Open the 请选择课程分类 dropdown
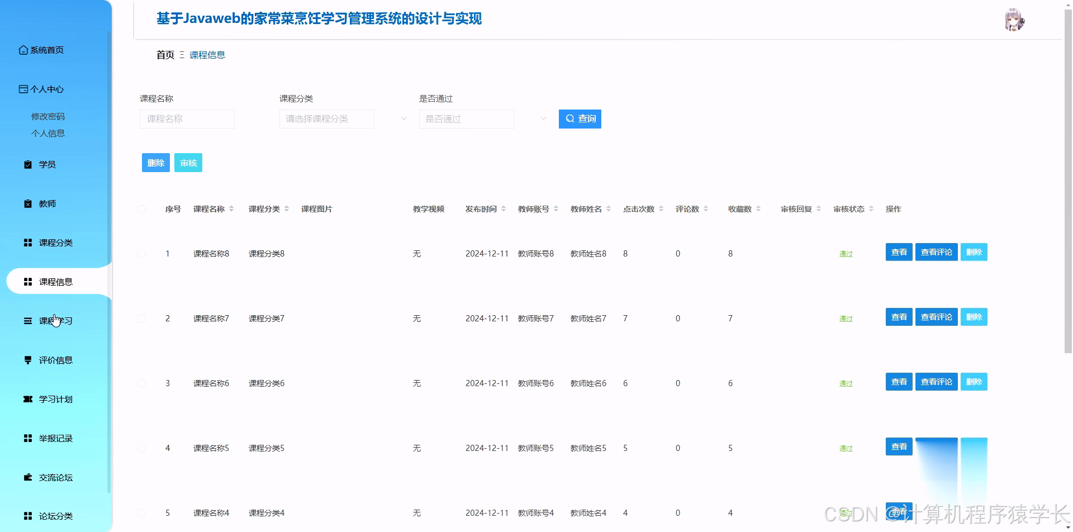The height and width of the screenshot is (532, 1073). pyautogui.click(x=326, y=118)
